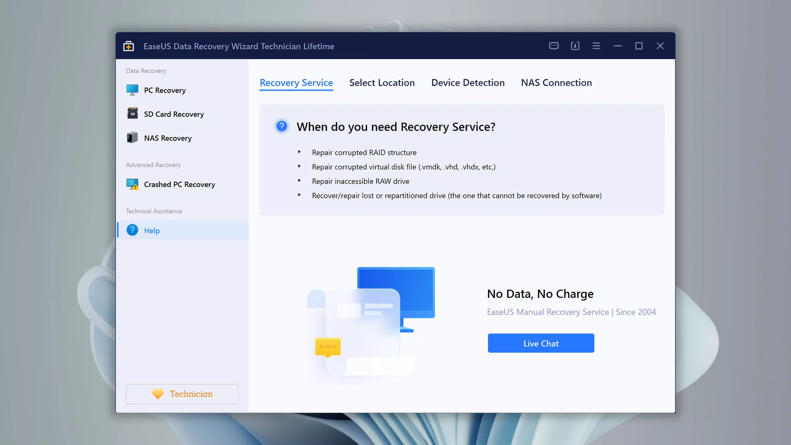Viewport: 791px width, 445px height.
Task: Click 'Repair corrupted virtual disk file' line
Action: point(404,167)
